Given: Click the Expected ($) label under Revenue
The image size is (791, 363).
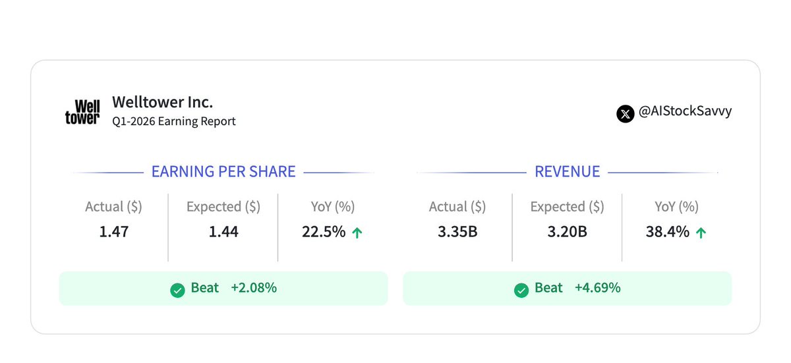Looking at the screenshot, I should click(567, 207).
